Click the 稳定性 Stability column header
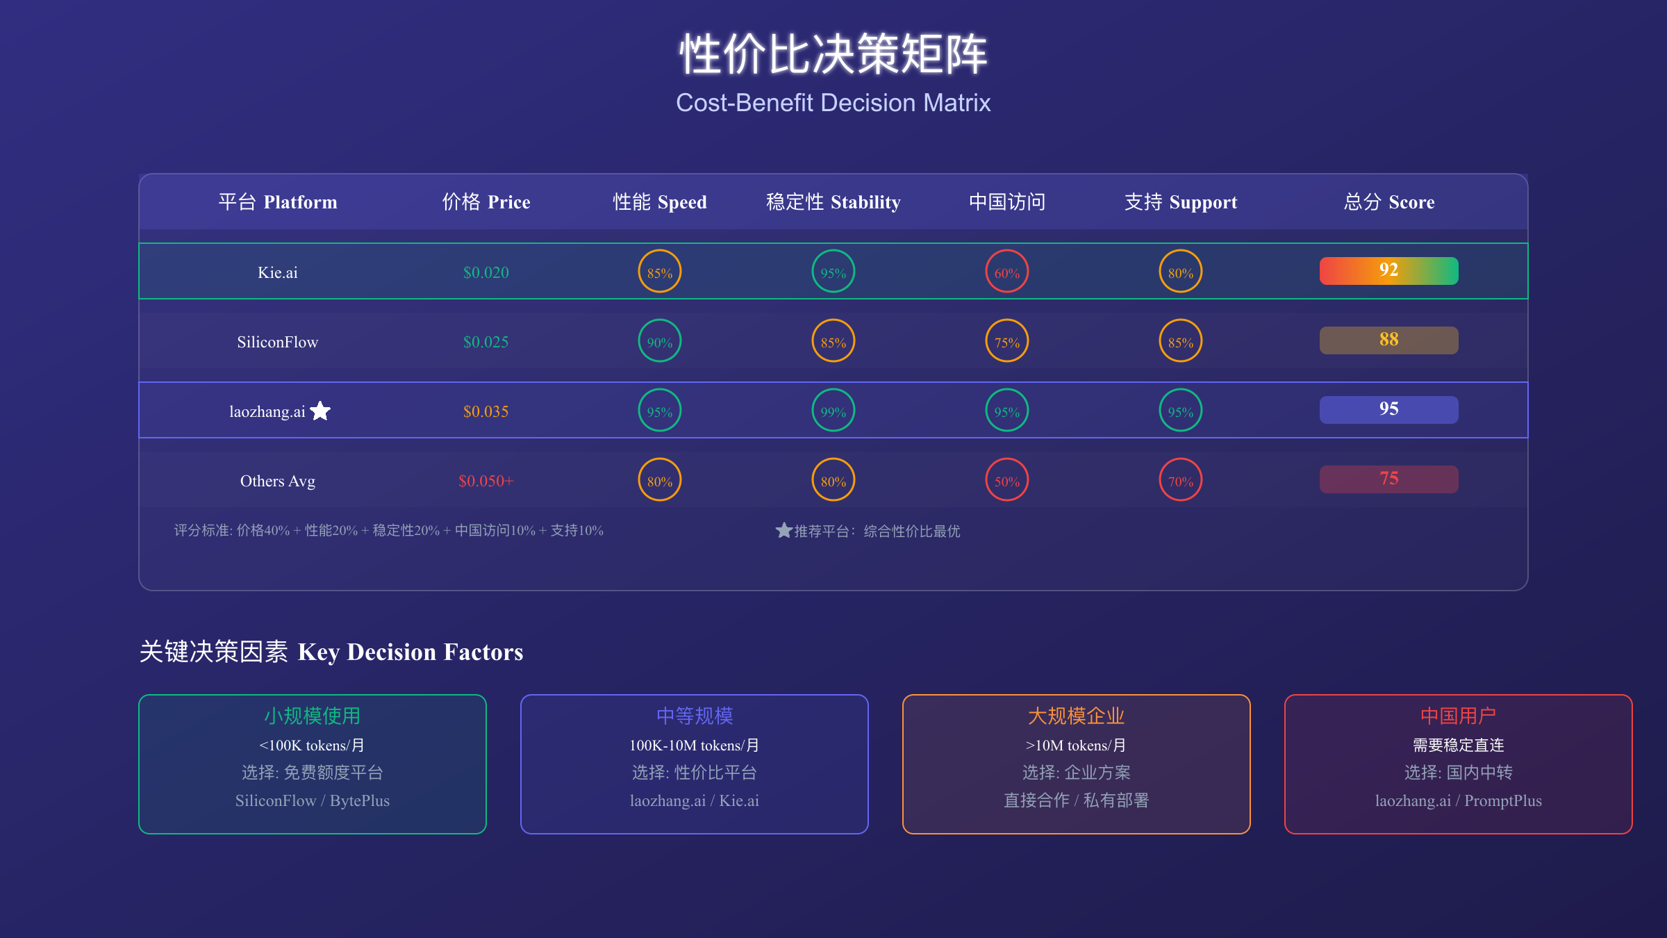The image size is (1667, 938). pyautogui.click(x=833, y=202)
